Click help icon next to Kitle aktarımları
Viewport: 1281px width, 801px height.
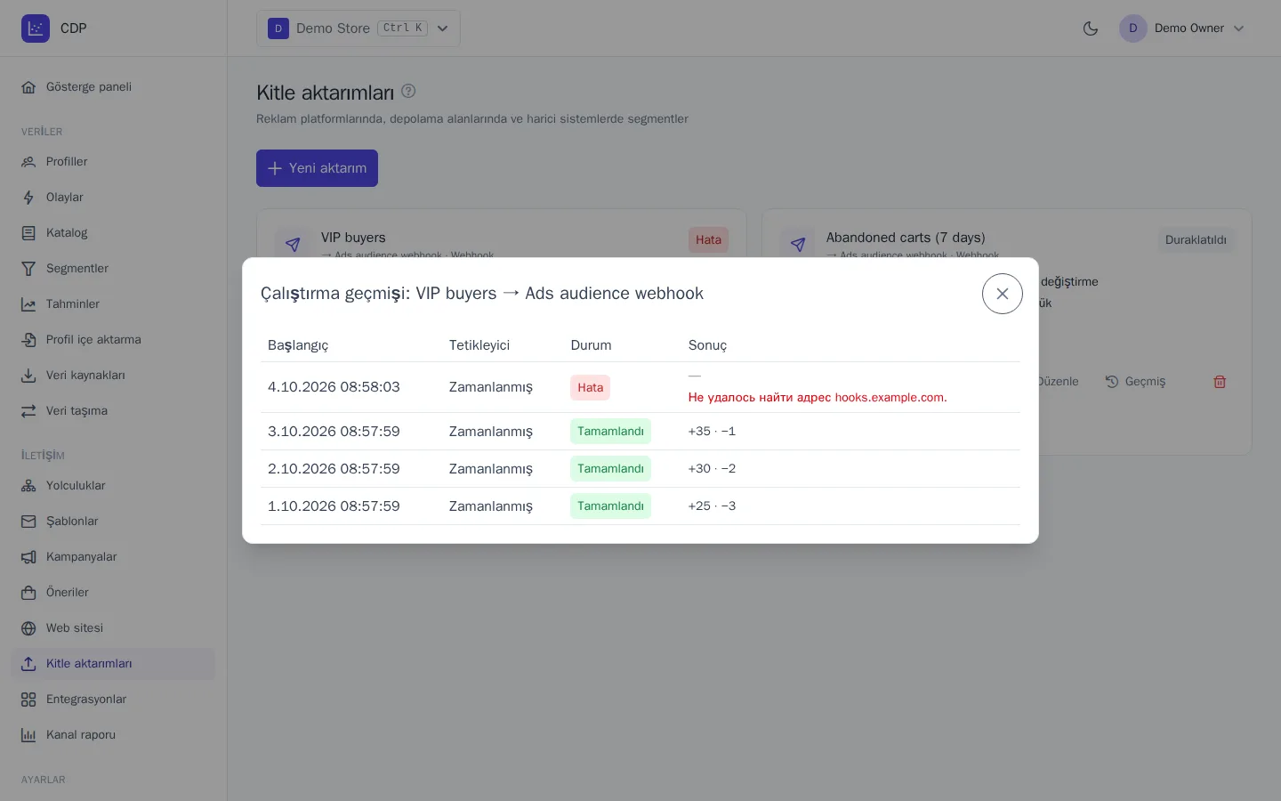[408, 91]
